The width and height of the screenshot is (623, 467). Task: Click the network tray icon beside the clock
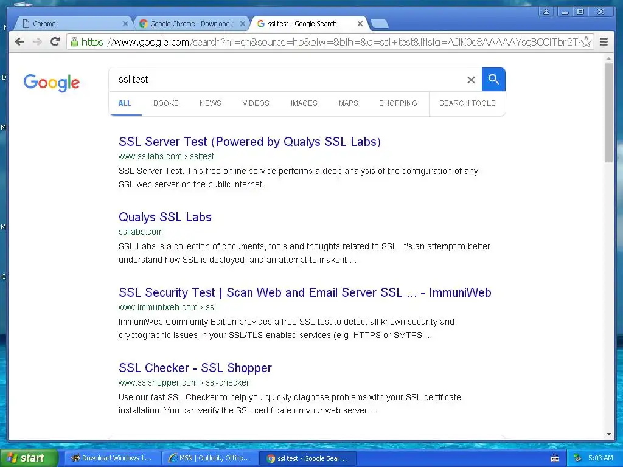(577, 458)
